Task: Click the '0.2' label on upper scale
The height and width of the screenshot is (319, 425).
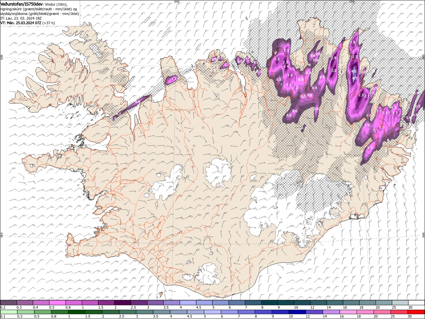Action: (x=3, y=307)
